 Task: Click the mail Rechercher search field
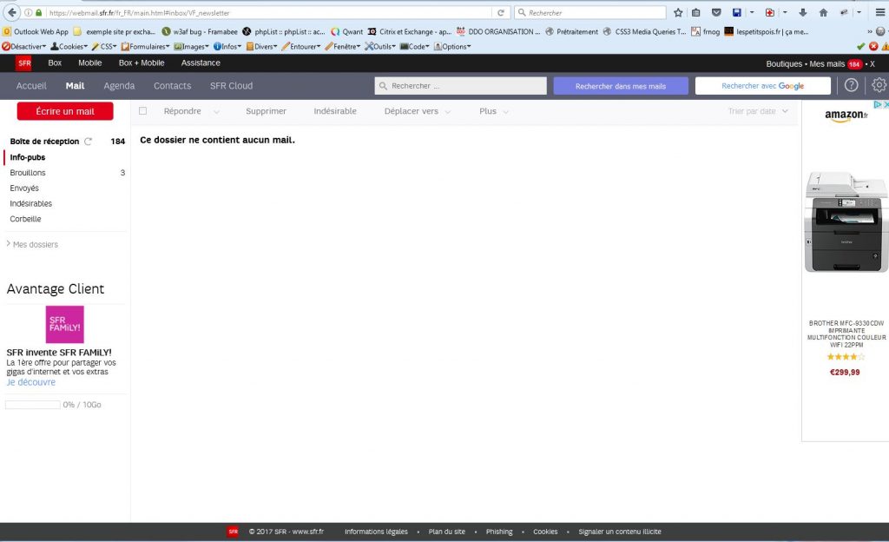461,86
